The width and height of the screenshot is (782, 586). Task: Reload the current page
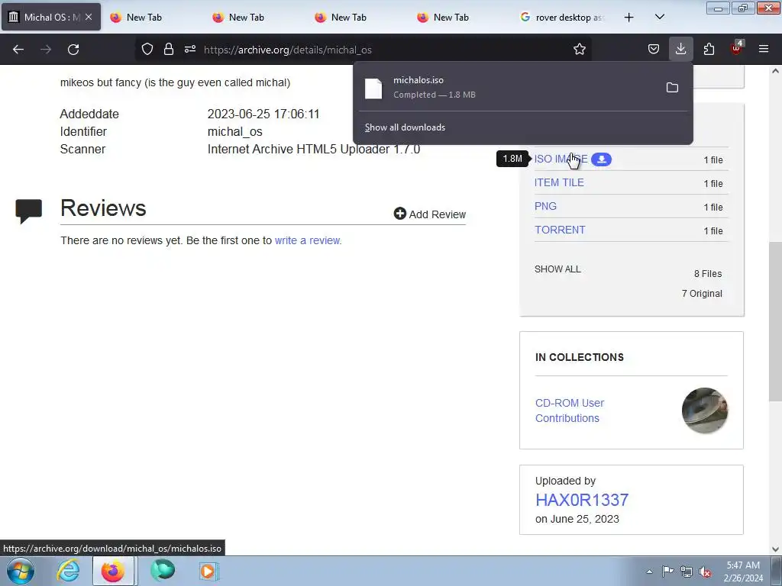coord(73,50)
